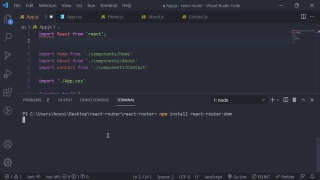Open the Manage gear icon
This screenshot has height=180, width=320.
tap(8, 162)
